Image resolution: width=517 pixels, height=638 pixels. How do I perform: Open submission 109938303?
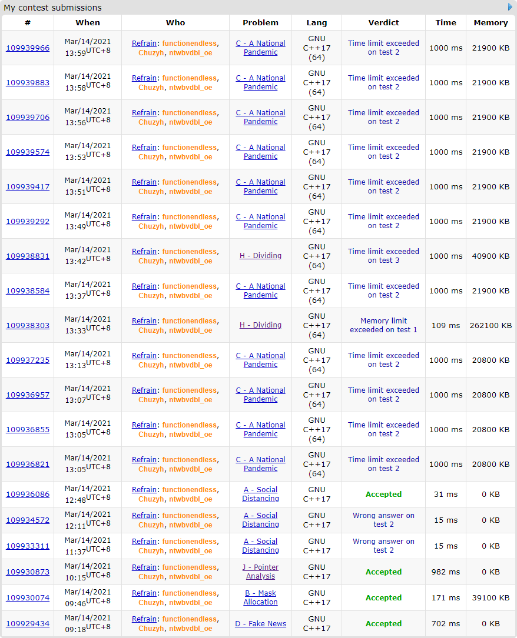28,326
